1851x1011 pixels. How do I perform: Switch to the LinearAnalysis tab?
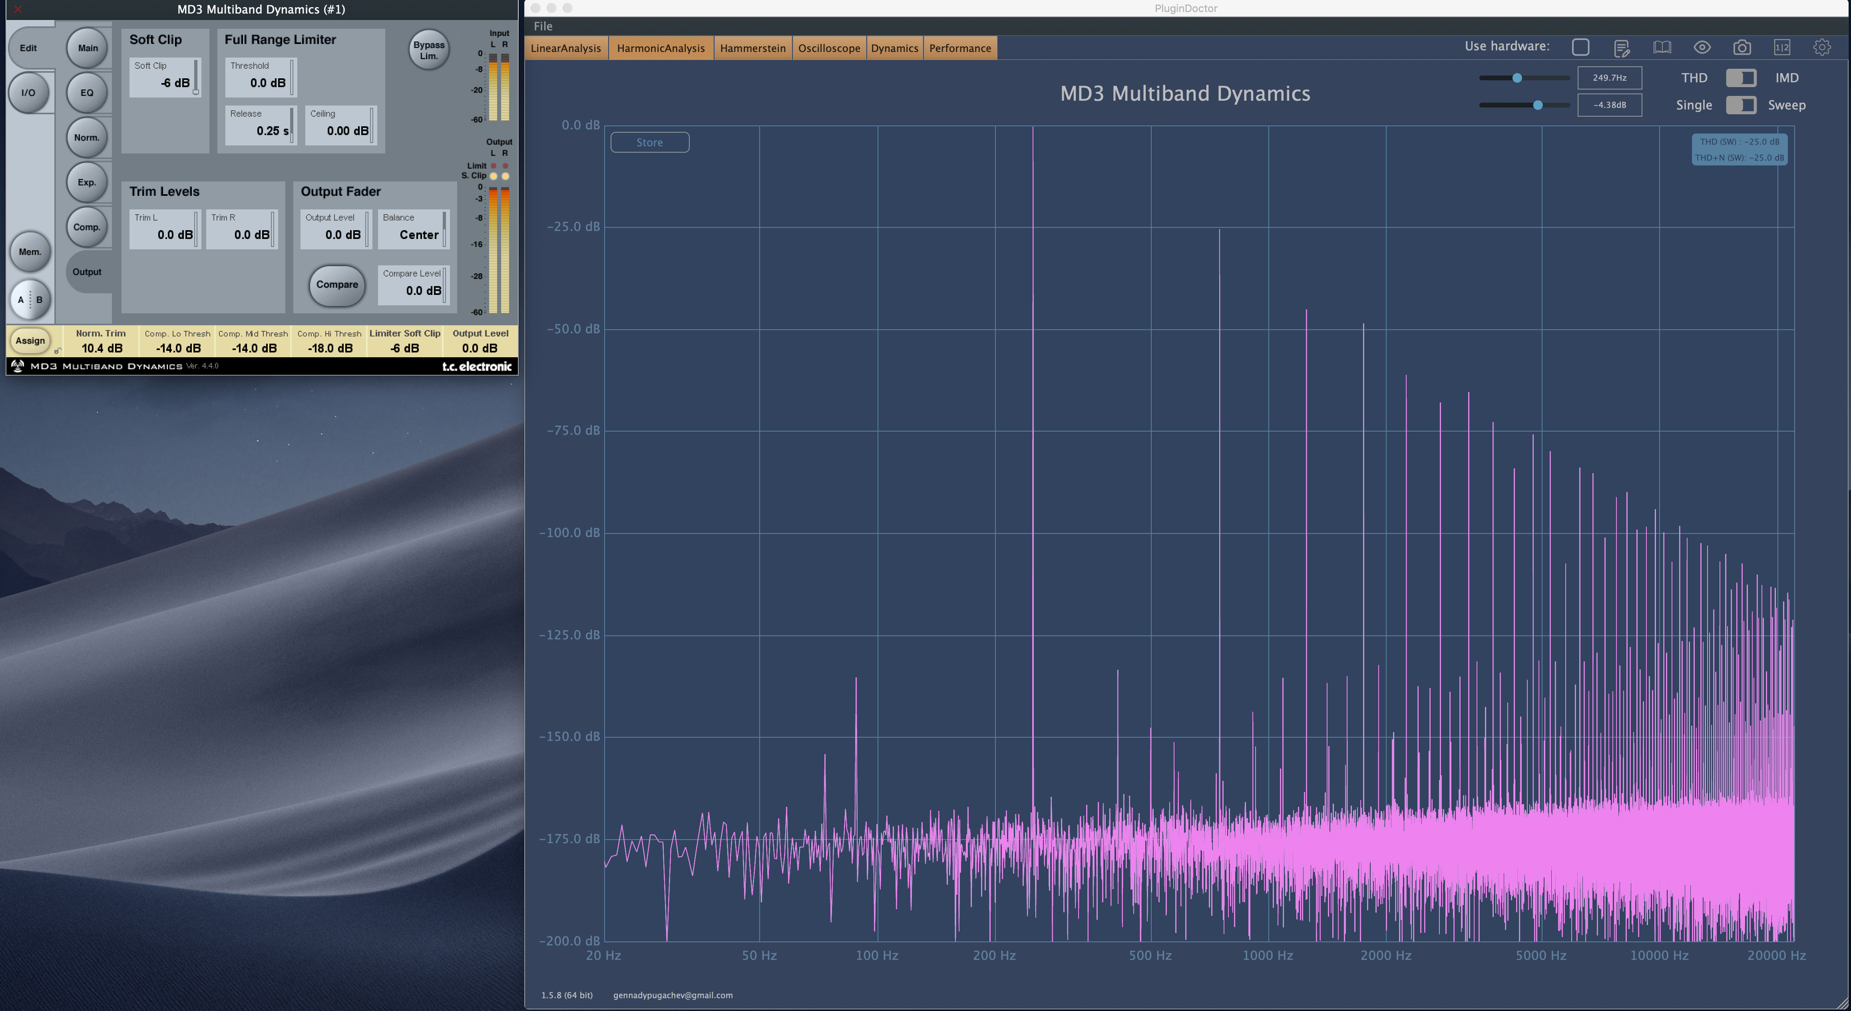pos(565,48)
